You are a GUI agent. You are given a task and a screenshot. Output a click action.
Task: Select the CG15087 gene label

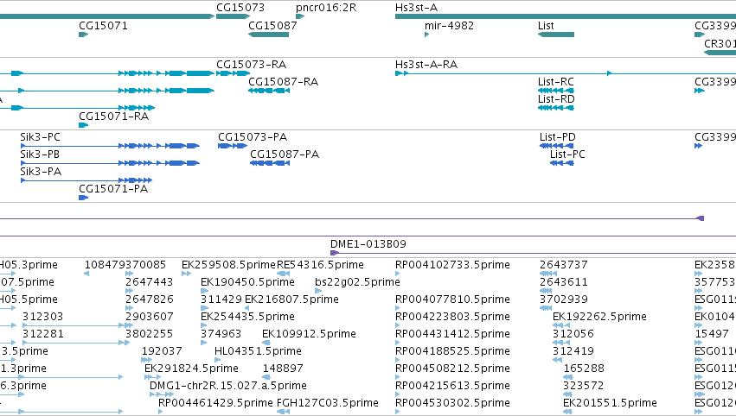[272, 25]
